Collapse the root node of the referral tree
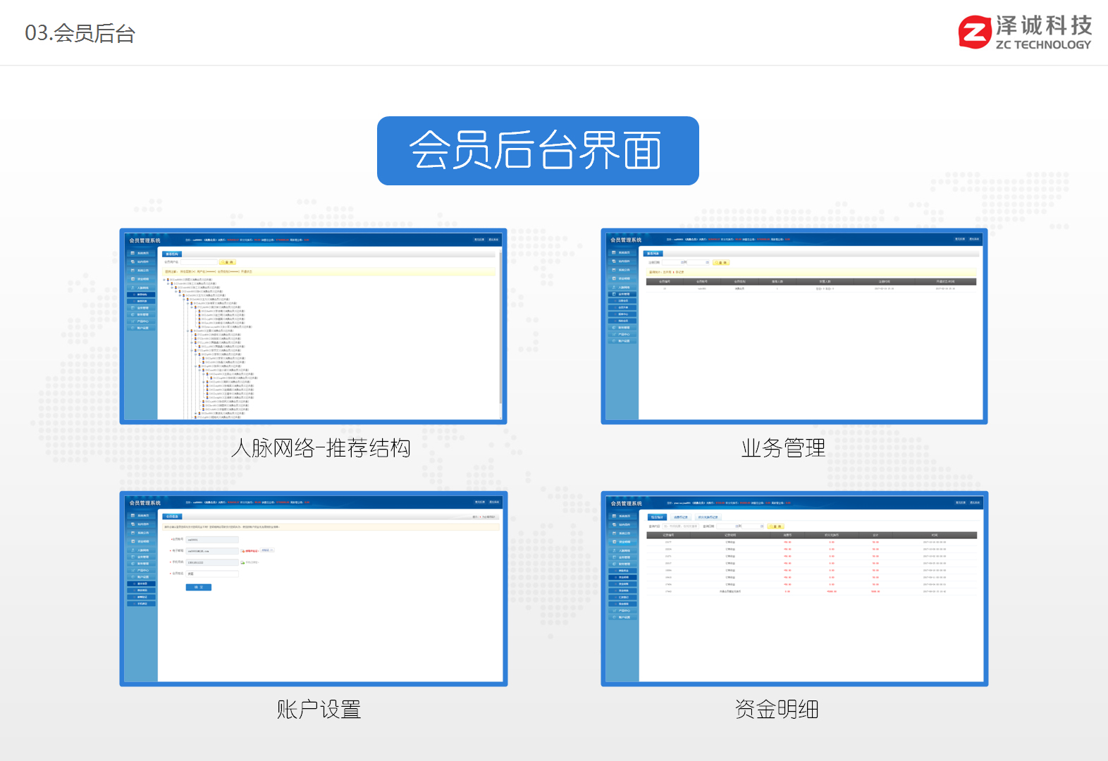The width and height of the screenshot is (1108, 761). pos(164,280)
